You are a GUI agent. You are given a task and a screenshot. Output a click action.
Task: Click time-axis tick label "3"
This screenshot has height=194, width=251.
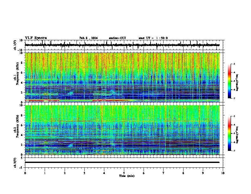tap(84, 173)
